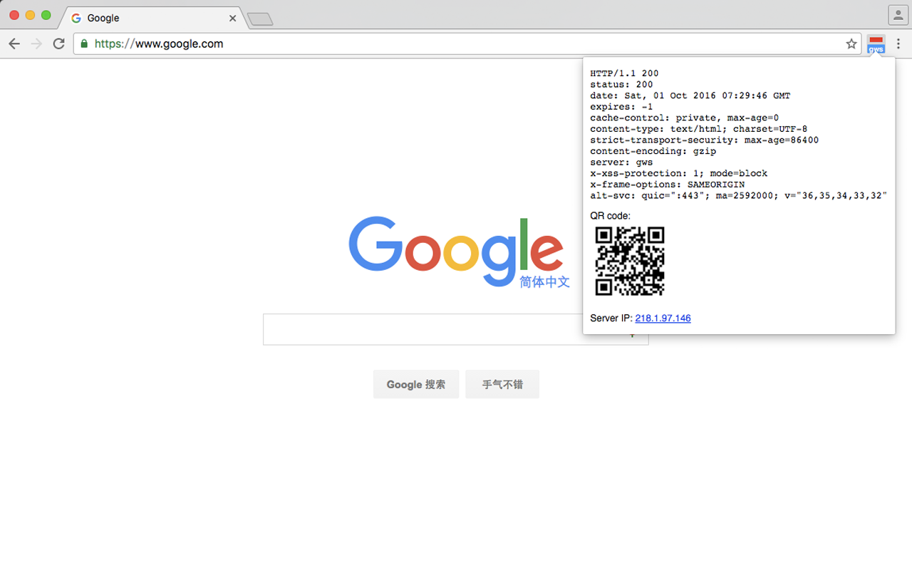Click the 'expires: -1' line
Screen dimensions: 912x570
pos(621,107)
